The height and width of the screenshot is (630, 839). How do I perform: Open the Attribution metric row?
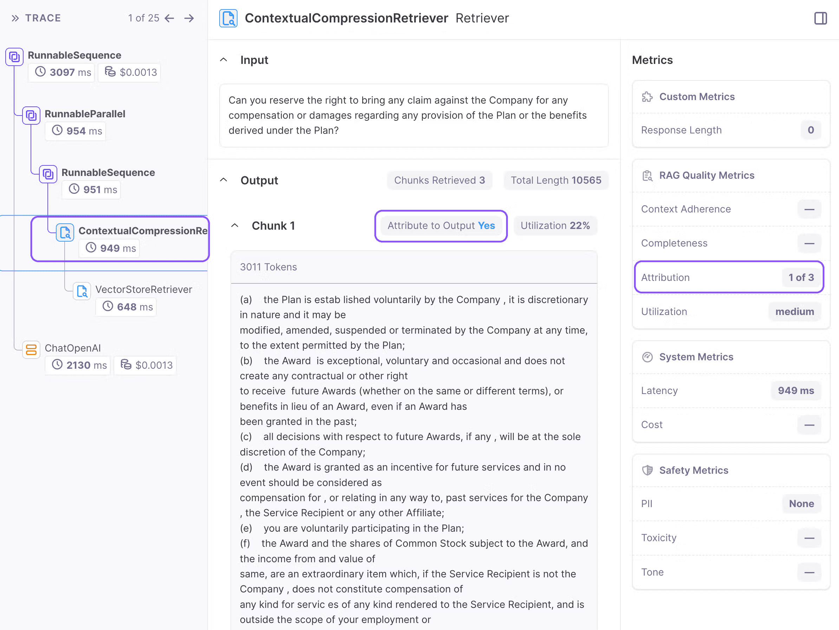pos(729,277)
